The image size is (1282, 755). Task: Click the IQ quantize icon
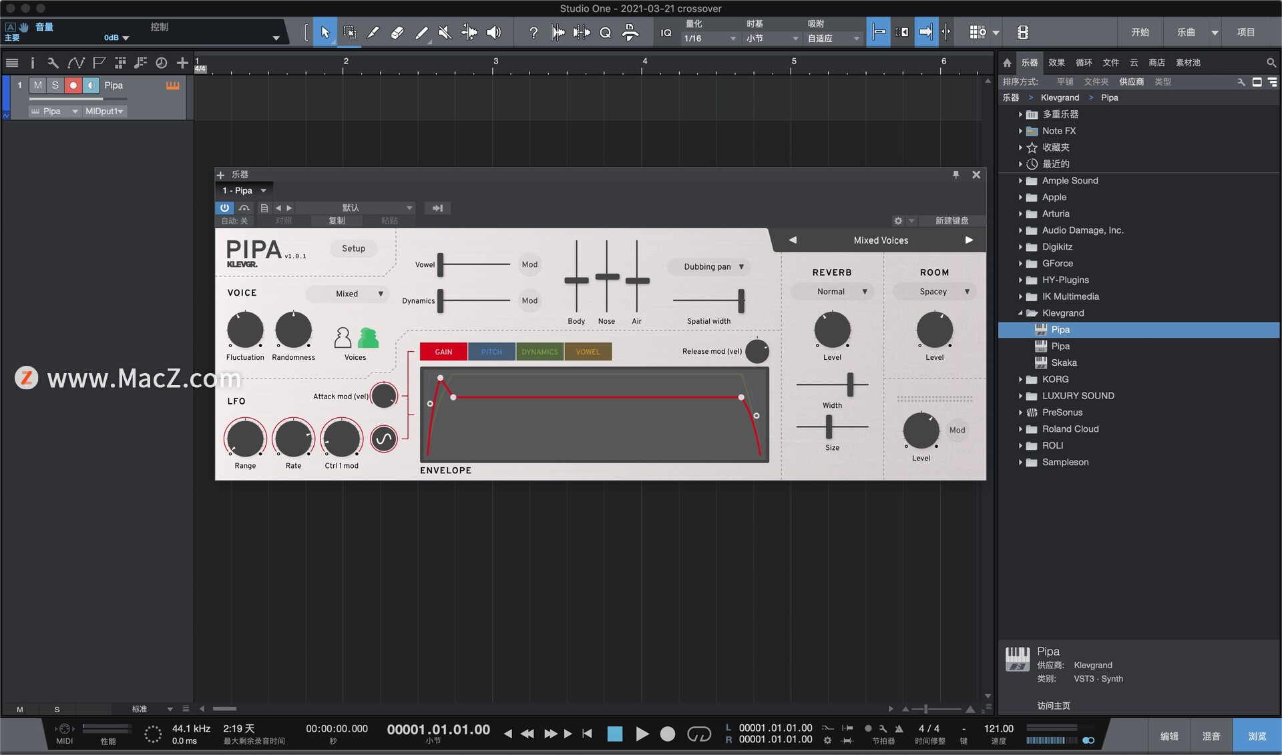click(666, 33)
